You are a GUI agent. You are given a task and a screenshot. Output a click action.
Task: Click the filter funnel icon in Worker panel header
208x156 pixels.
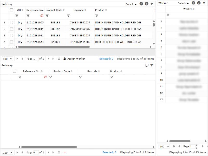click(x=204, y=3)
